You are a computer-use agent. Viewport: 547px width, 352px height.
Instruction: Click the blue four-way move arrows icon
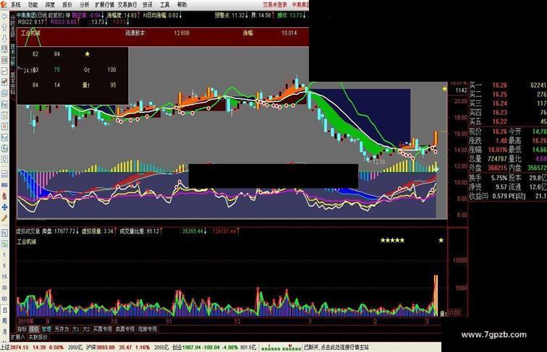[x=4, y=207]
